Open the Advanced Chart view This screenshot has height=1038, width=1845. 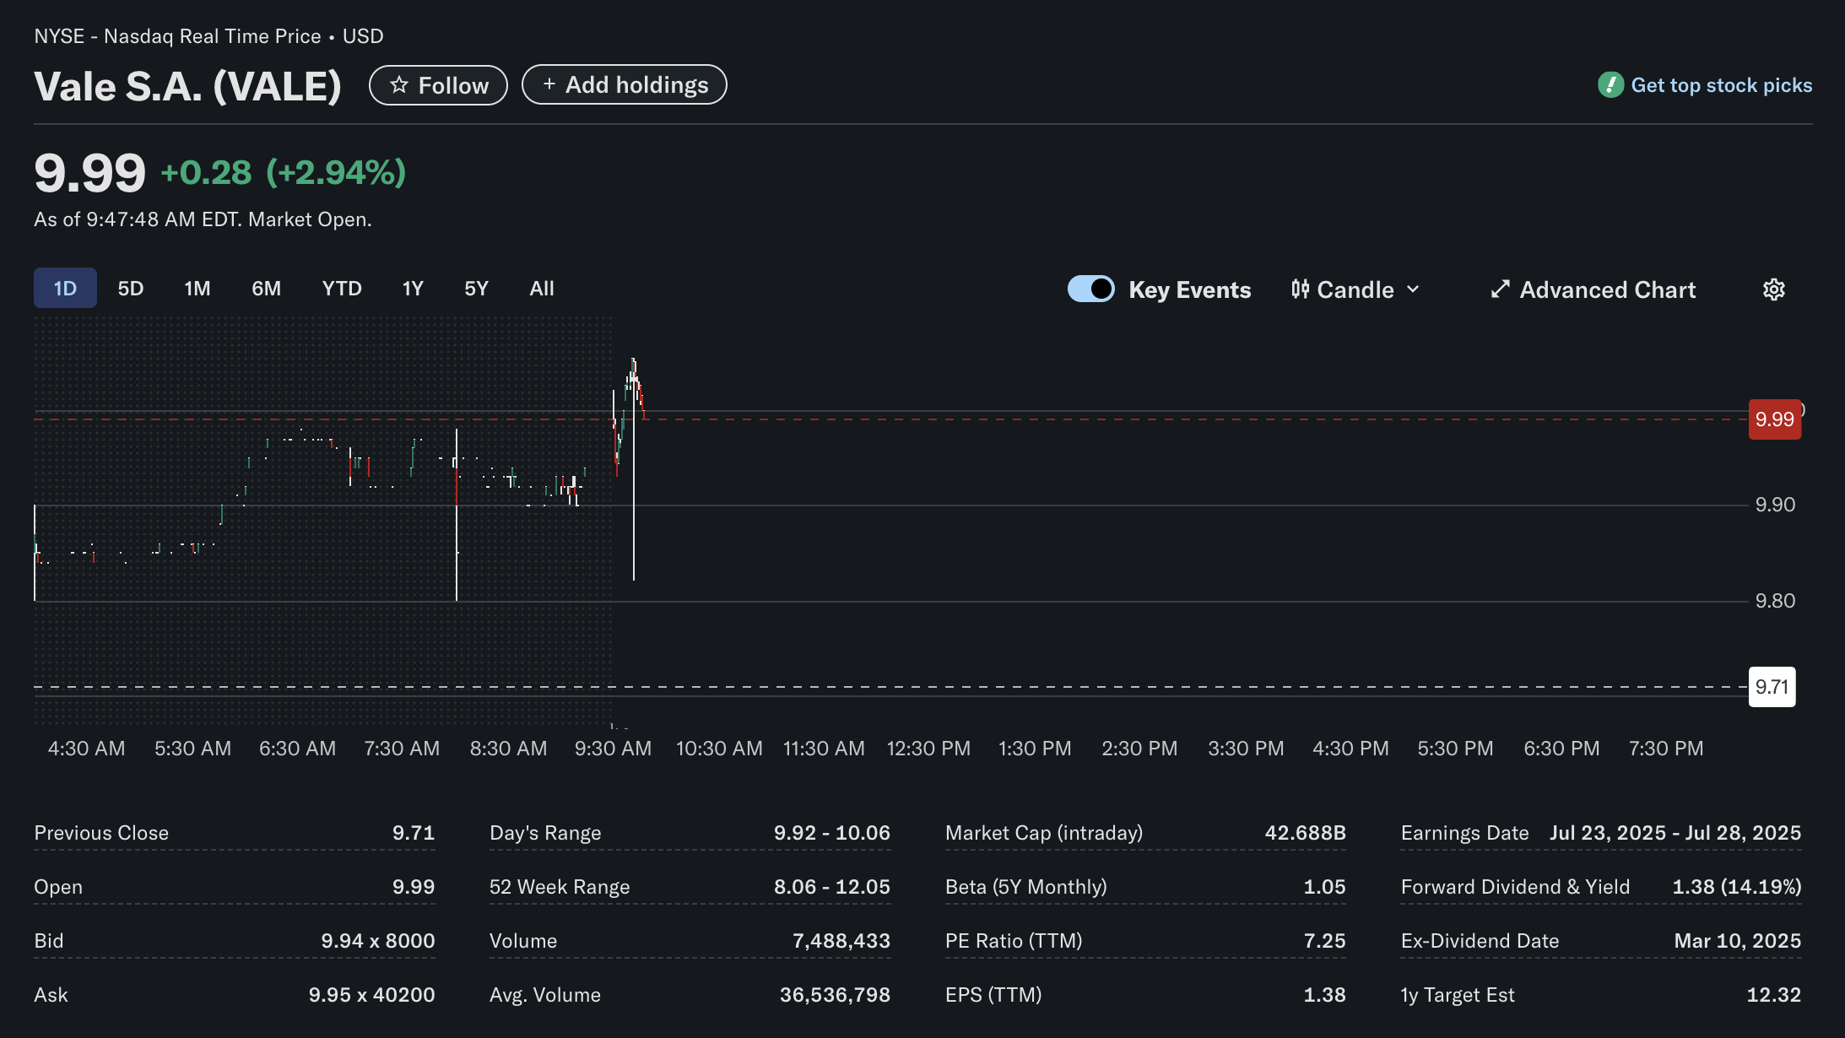click(1593, 289)
